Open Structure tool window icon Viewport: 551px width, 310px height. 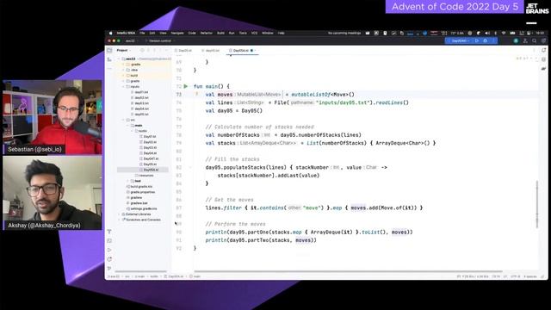pyautogui.click(x=109, y=59)
